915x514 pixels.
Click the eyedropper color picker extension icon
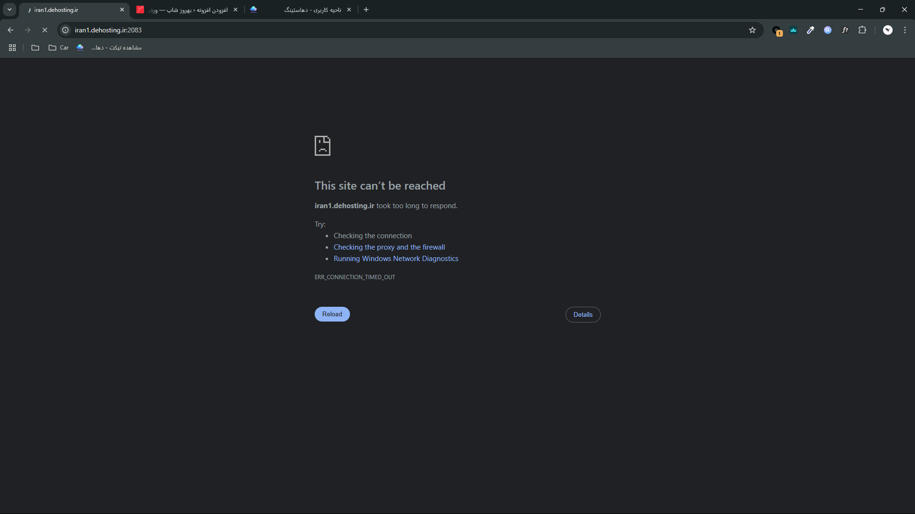point(811,30)
